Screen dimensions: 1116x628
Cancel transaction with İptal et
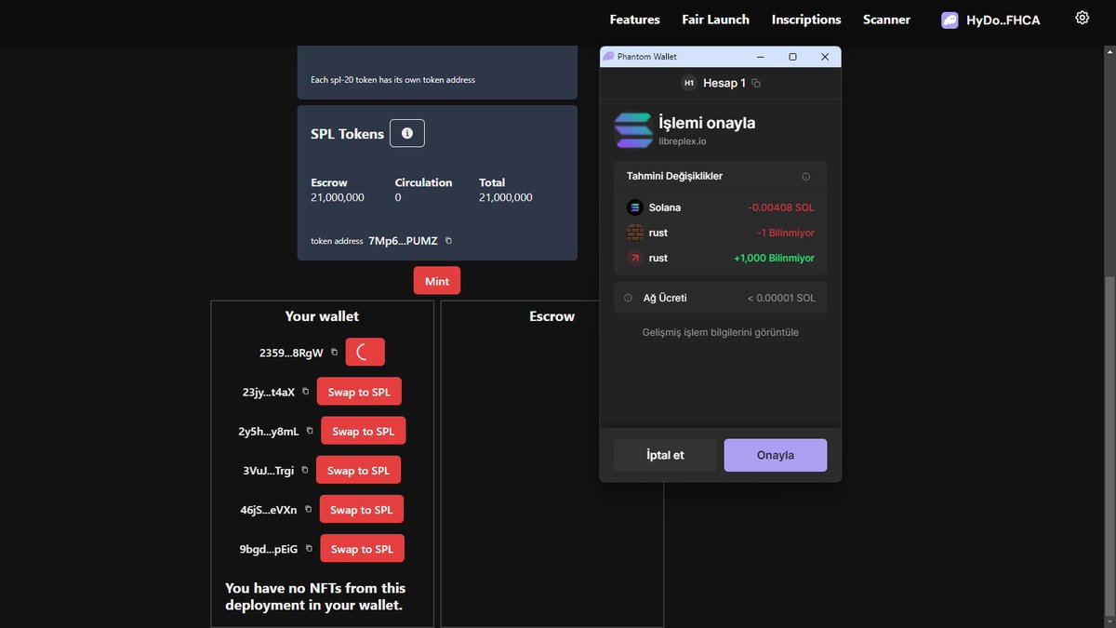pos(665,455)
